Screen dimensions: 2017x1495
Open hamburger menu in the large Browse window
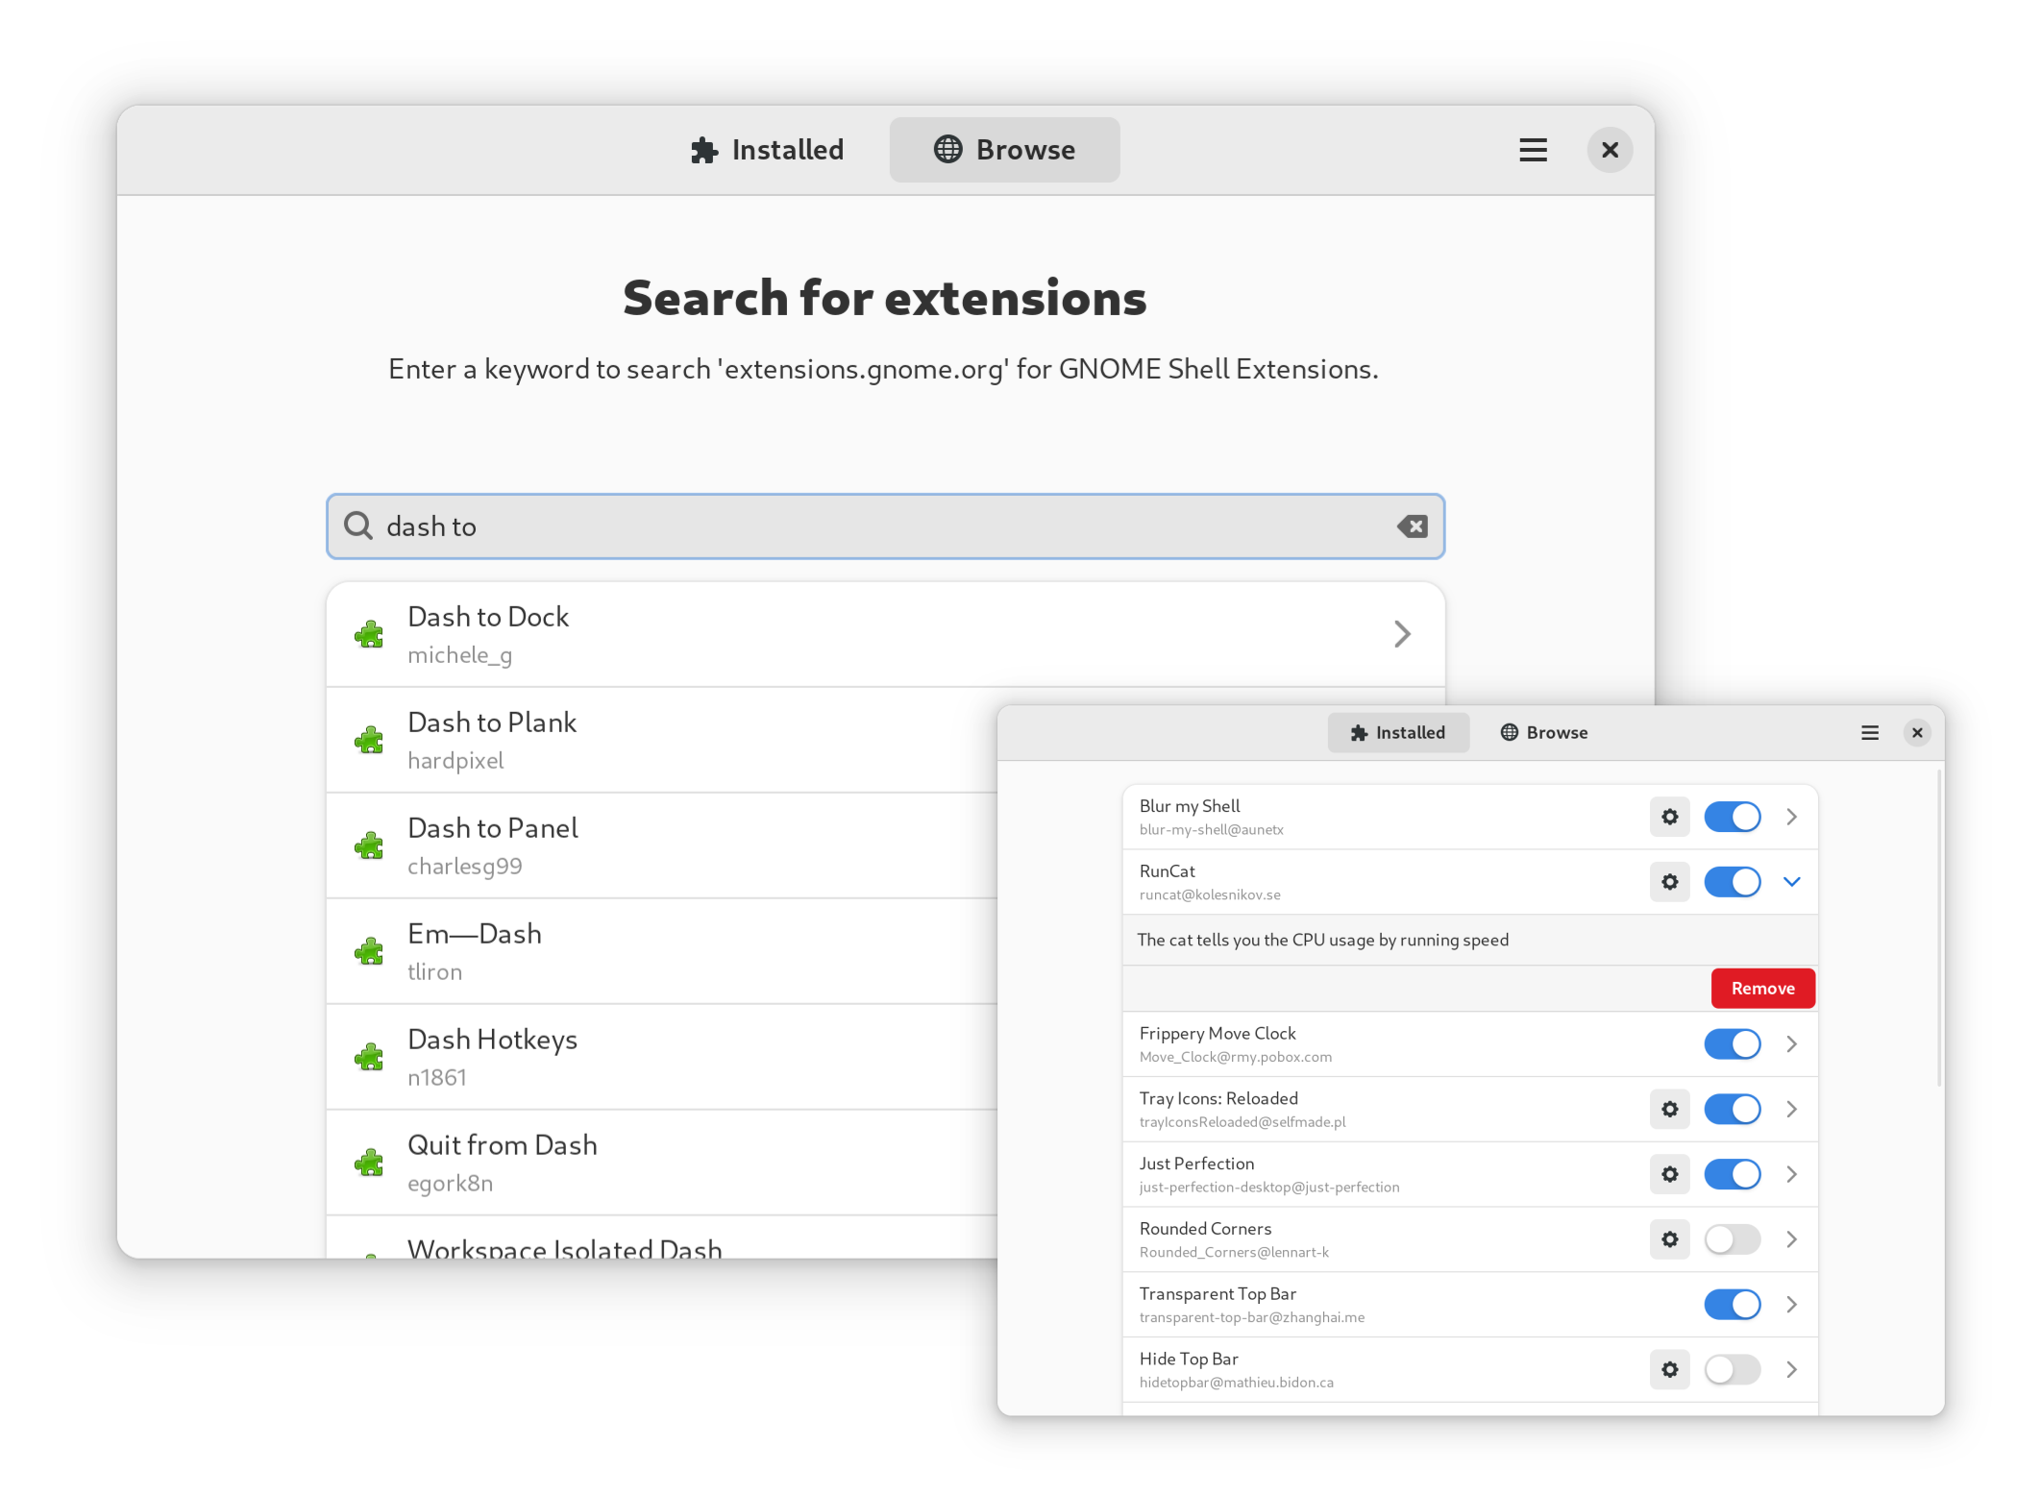pyautogui.click(x=1533, y=150)
